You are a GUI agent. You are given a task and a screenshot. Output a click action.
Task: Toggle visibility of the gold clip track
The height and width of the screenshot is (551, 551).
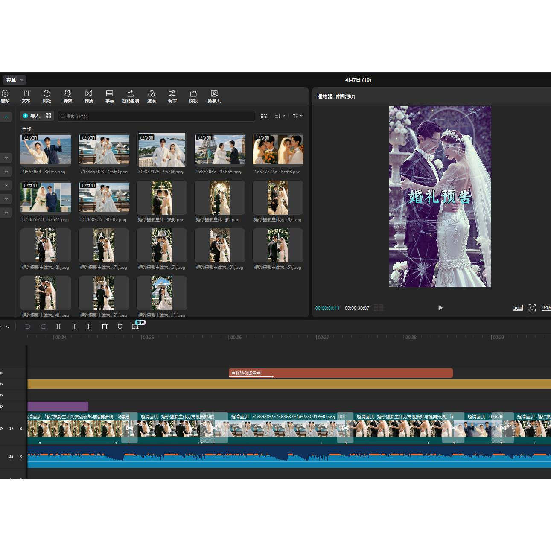coord(1,384)
